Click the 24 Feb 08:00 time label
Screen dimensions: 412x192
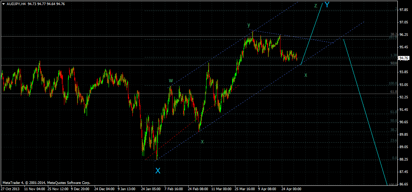tap(197, 189)
